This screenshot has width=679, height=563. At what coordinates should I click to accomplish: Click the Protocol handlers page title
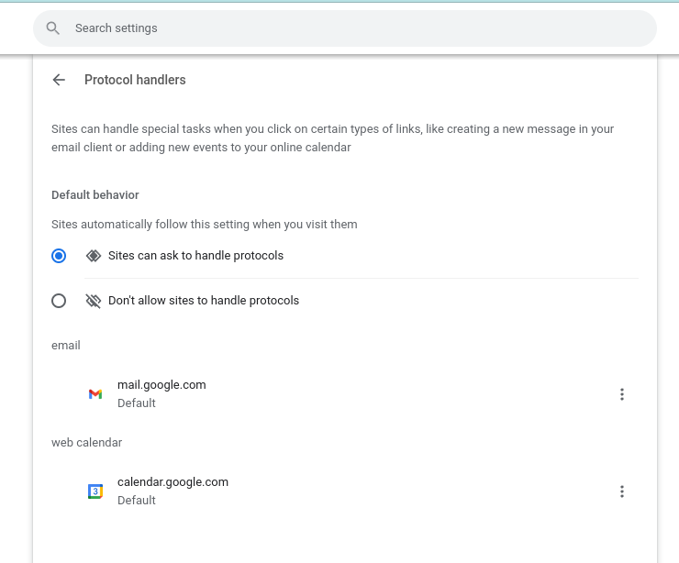tap(135, 80)
